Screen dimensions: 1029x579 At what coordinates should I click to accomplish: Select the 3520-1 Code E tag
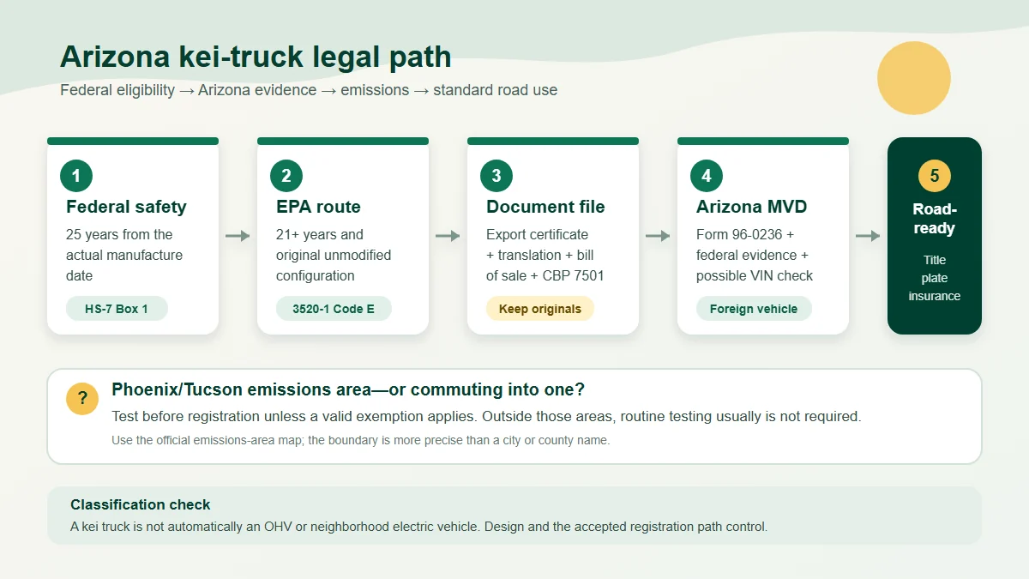(x=334, y=309)
